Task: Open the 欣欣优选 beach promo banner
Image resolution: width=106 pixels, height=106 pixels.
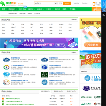Action: click(90, 59)
